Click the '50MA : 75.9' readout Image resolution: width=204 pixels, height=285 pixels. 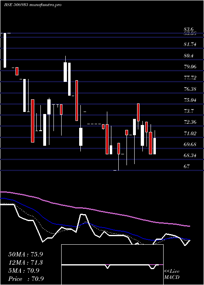point(26,254)
